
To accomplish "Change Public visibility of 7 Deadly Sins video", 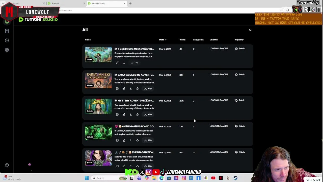I will click(x=240, y=49).
